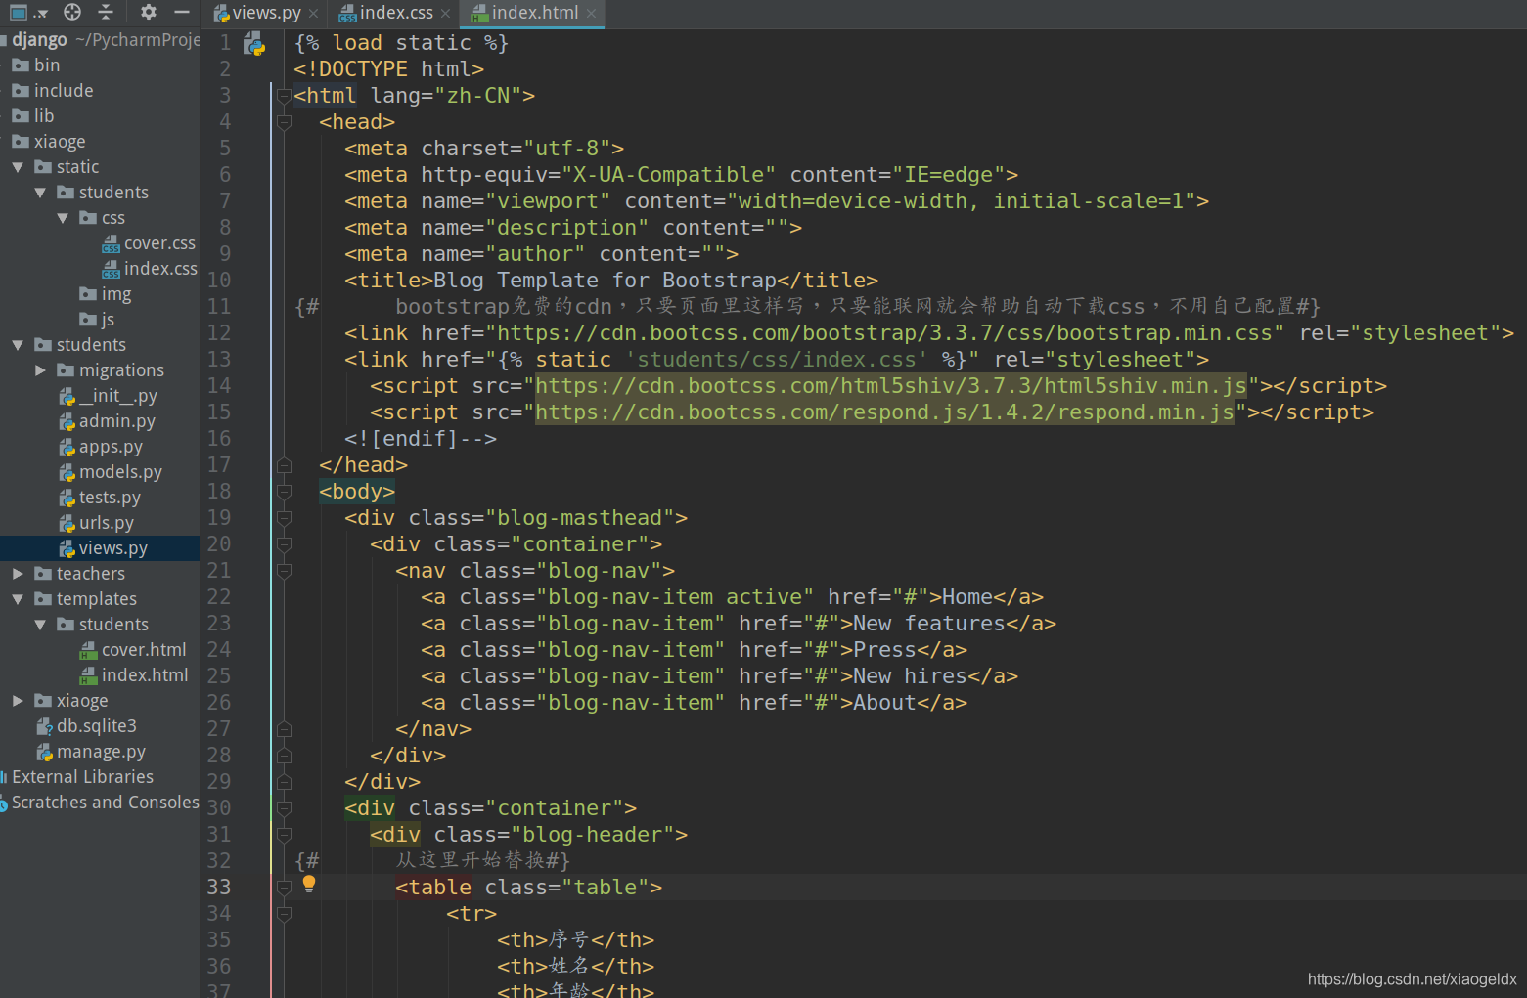The image size is (1527, 998).
Task: Click the Python gutter icon on line 1
Action: pyautogui.click(x=254, y=43)
